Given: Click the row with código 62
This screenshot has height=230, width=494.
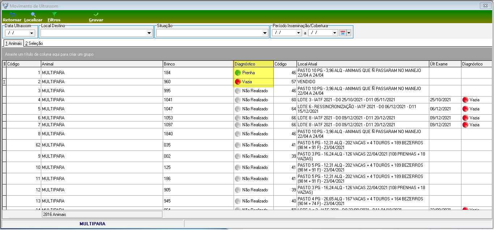Looking at the screenshot, I should [x=247, y=145].
